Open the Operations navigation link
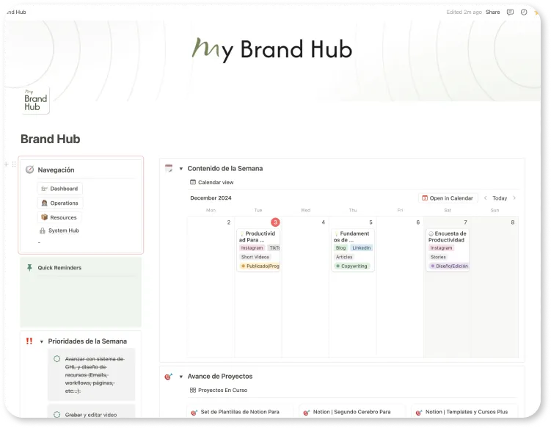Image resolution: width=551 pixels, height=428 pixels. click(x=59, y=203)
